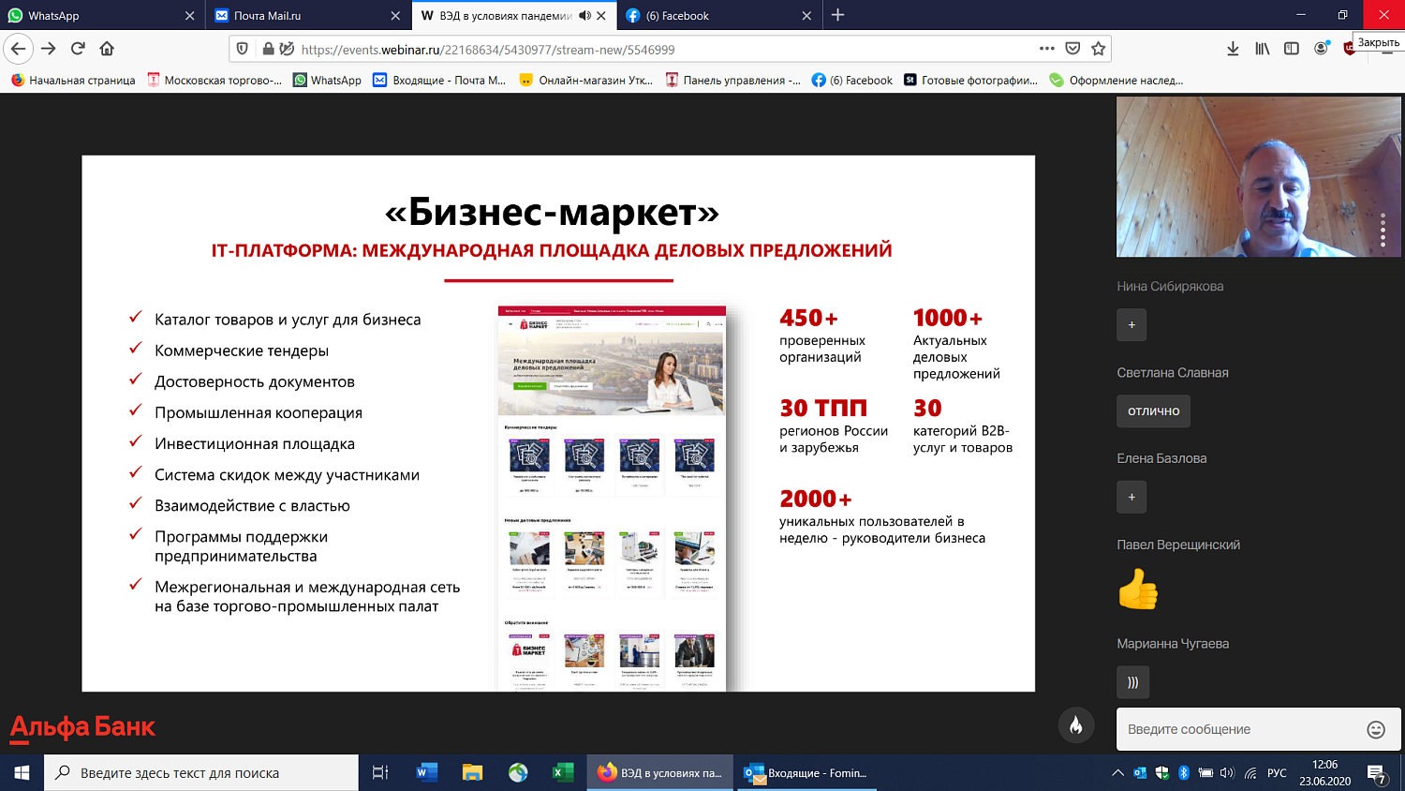Open Firefox downloads panel

[1233, 49]
